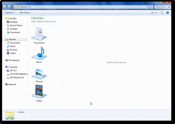Viewport: 175px width, 124px height.
Task: Select Downloads in the navigation pane
Action: (x=15, y=32)
